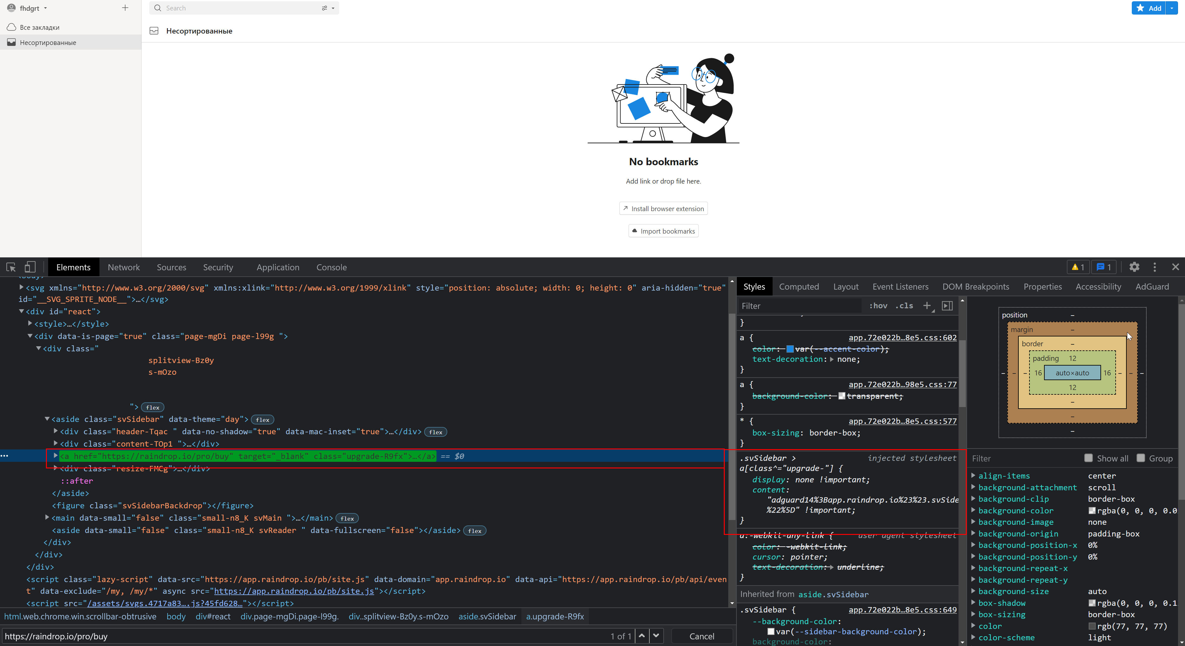The height and width of the screenshot is (646, 1185).
Task: Toggle the device toolbar icon
Action: (30, 267)
